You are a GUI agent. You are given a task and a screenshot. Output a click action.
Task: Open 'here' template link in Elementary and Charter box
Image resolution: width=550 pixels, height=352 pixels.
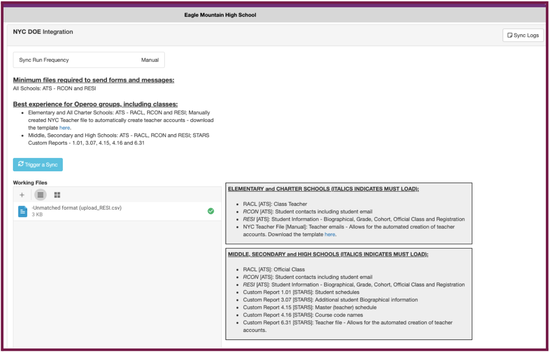pos(330,234)
